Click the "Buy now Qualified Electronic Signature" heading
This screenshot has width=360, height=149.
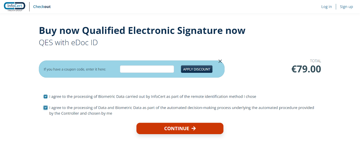point(142,31)
